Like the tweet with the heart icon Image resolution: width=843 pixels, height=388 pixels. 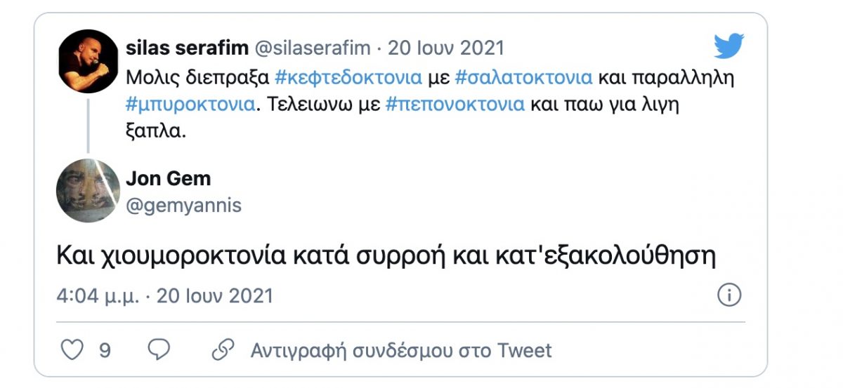click(x=72, y=349)
